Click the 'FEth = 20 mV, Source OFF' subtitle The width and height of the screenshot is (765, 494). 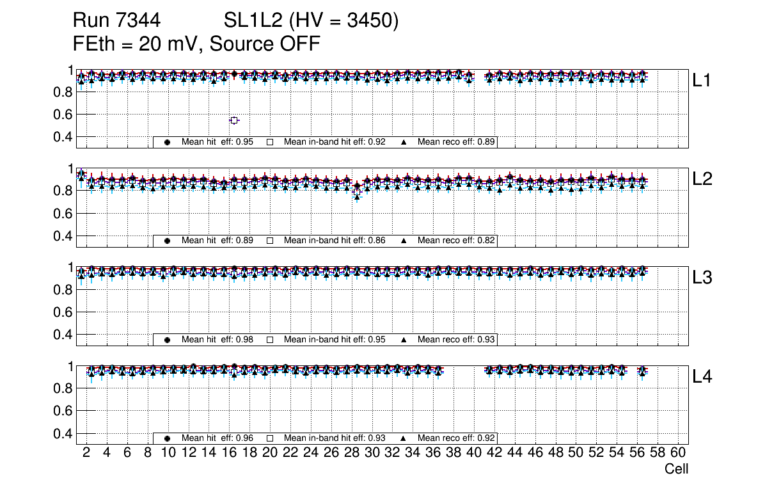(196, 44)
